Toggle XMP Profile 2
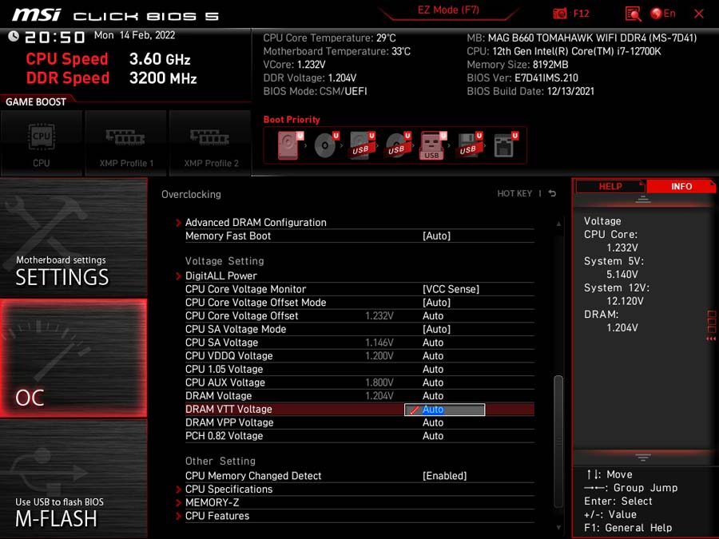This screenshot has height=539, width=719. click(x=210, y=144)
